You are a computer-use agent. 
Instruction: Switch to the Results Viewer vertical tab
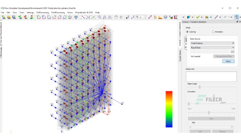click(180, 56)
